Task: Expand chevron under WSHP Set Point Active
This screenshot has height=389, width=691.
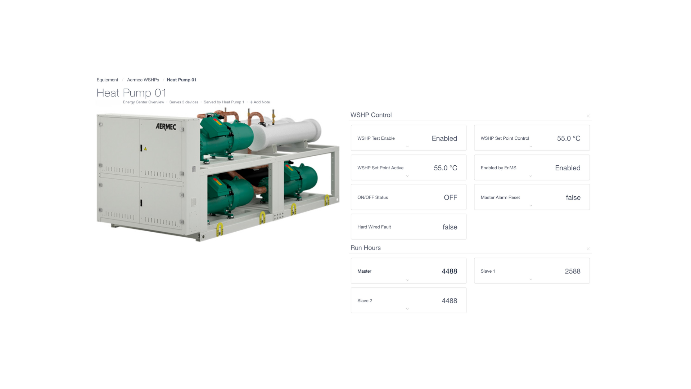Action: 407,176
